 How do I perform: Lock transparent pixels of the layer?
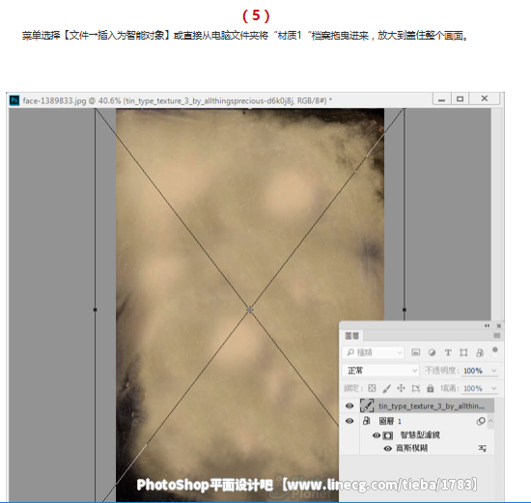(372, 388)
